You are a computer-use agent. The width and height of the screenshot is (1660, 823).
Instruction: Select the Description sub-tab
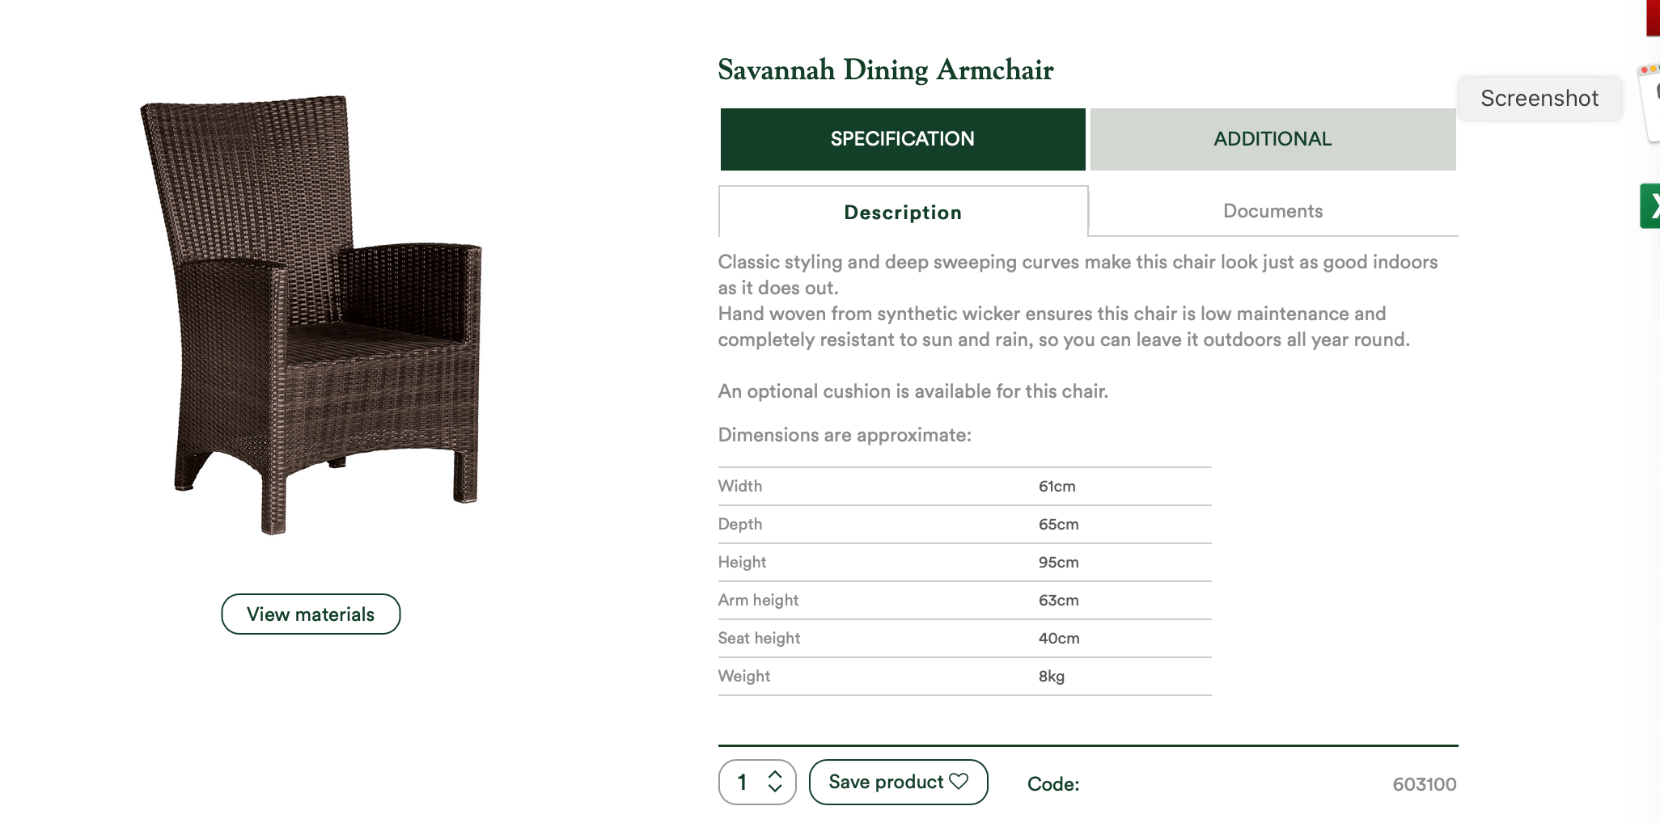point(904,212)
